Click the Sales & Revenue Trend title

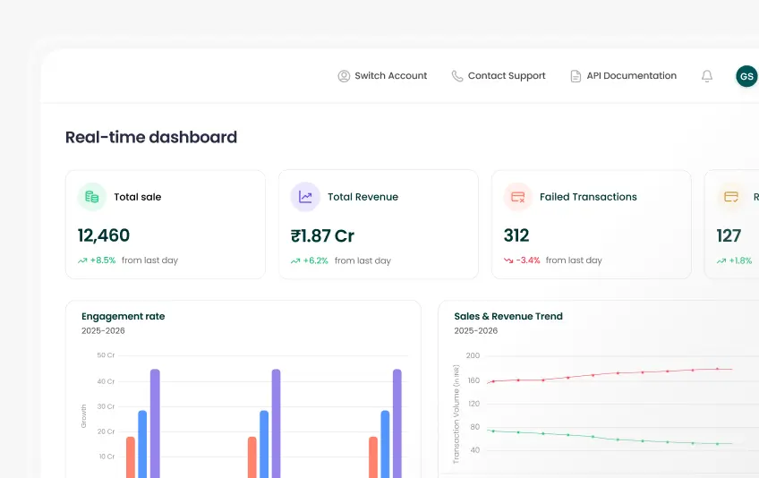click(x=508, y=316)
